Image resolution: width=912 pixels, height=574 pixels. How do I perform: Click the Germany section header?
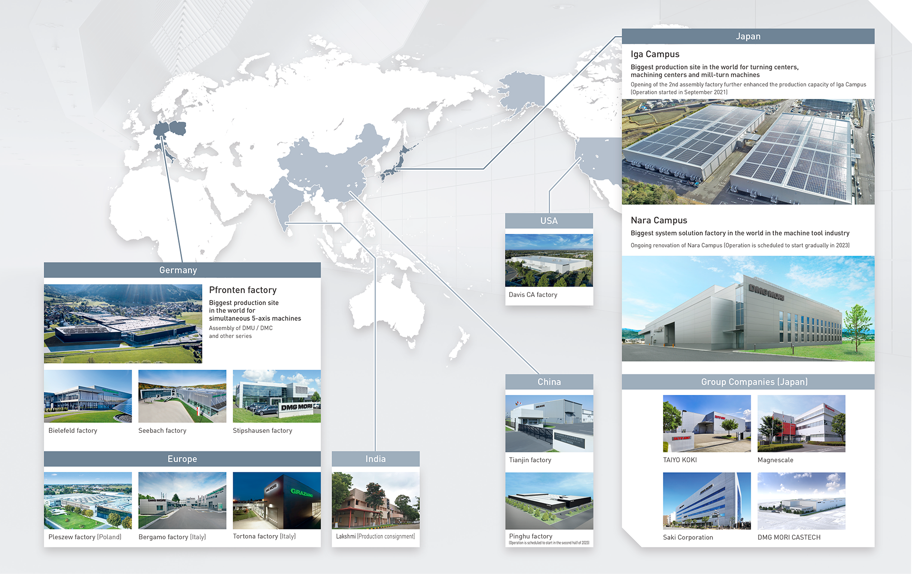click(182, 270)
